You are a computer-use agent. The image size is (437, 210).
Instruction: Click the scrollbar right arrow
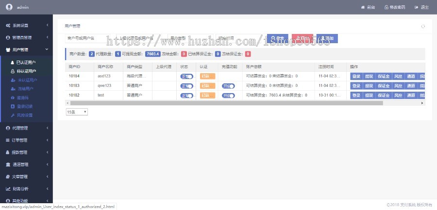[422, 103]
